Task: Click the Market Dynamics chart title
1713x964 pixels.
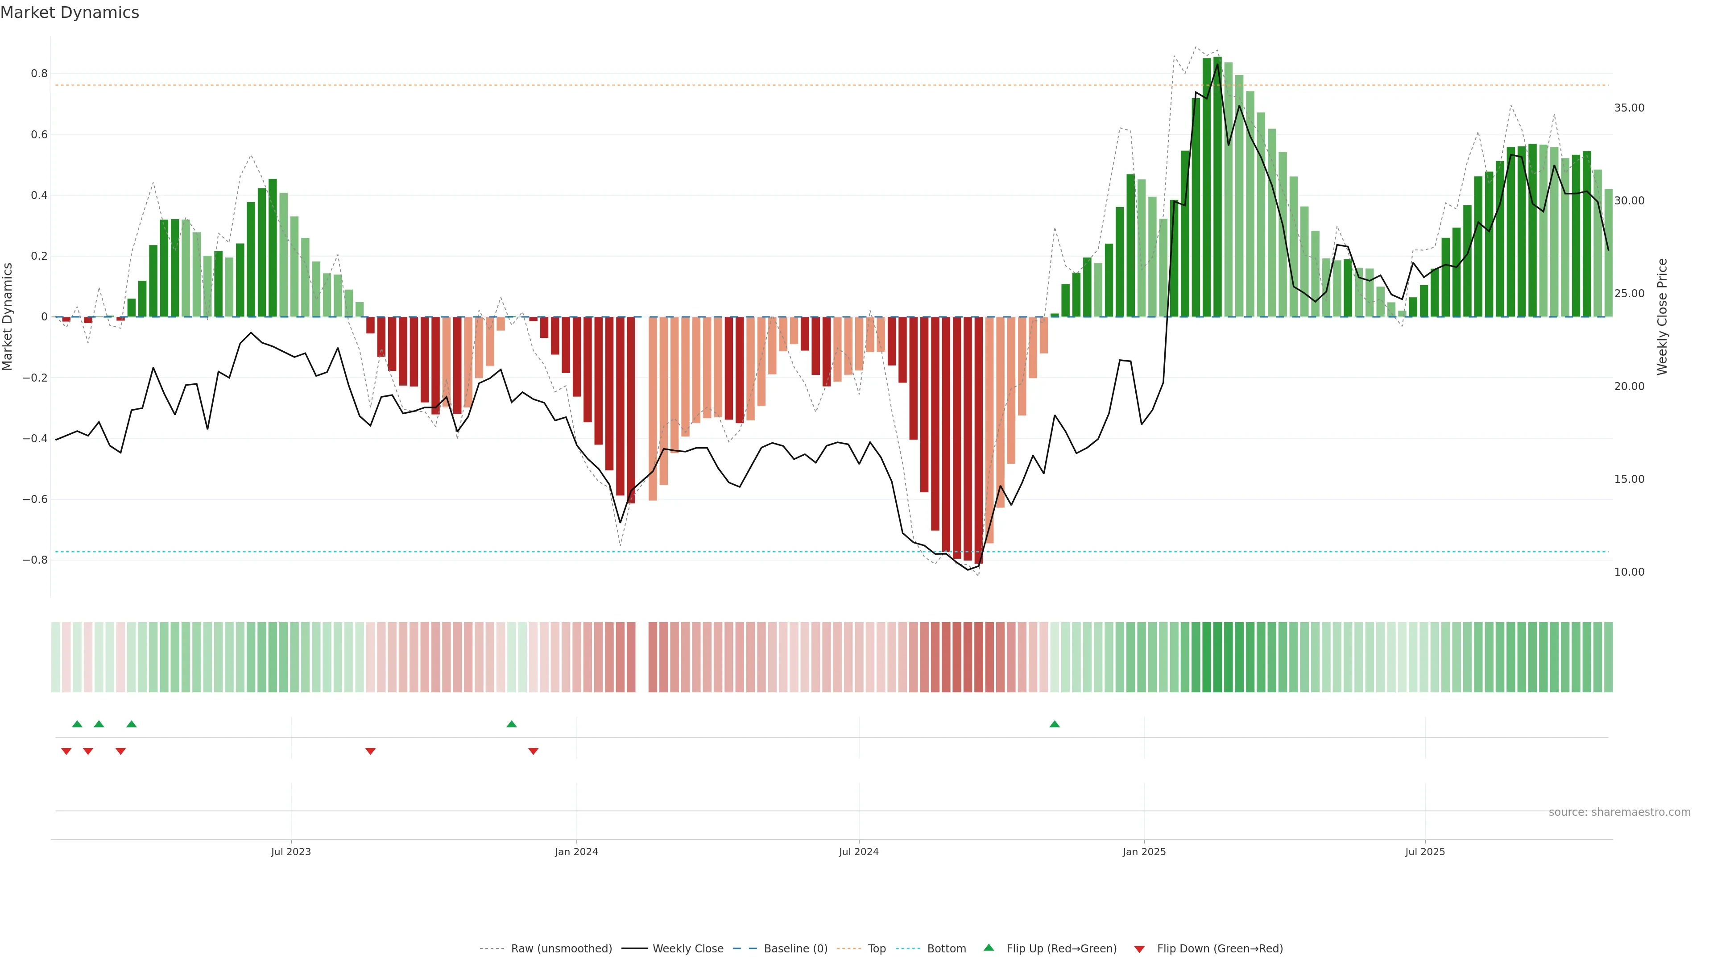Action: click(x=70, y=12)
